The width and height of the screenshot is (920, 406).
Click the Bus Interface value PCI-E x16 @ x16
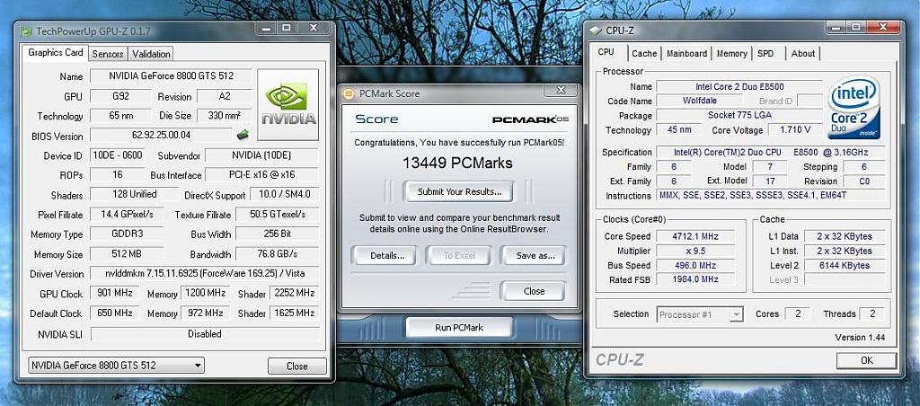pos(261,174)
